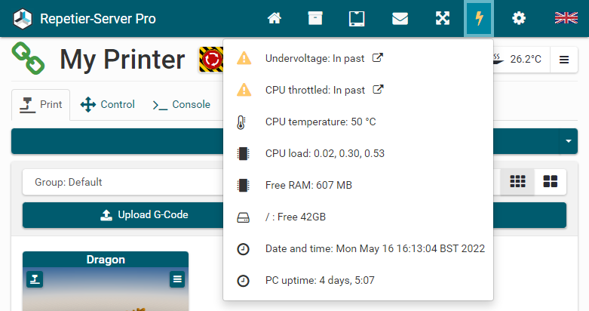This screenshot has height=311, width=589.
Task: Switch to small grid view
Action: click(x=517, y=182)
